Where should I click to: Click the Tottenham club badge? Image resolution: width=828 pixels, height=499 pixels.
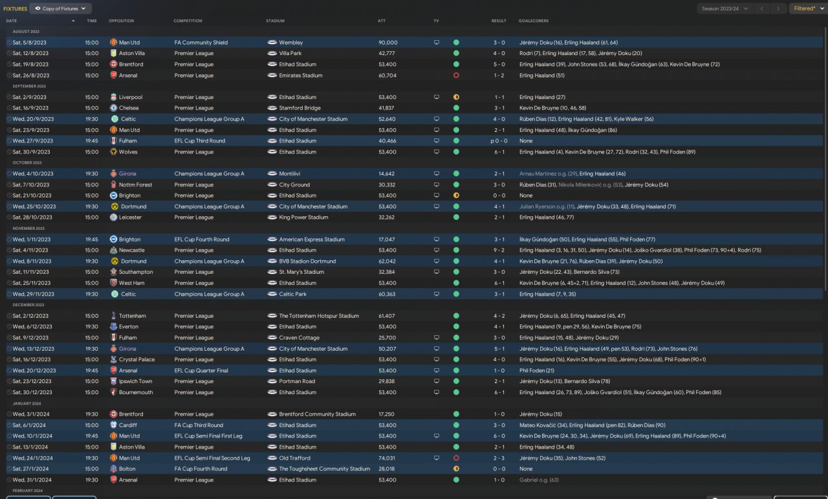(113, 316)
